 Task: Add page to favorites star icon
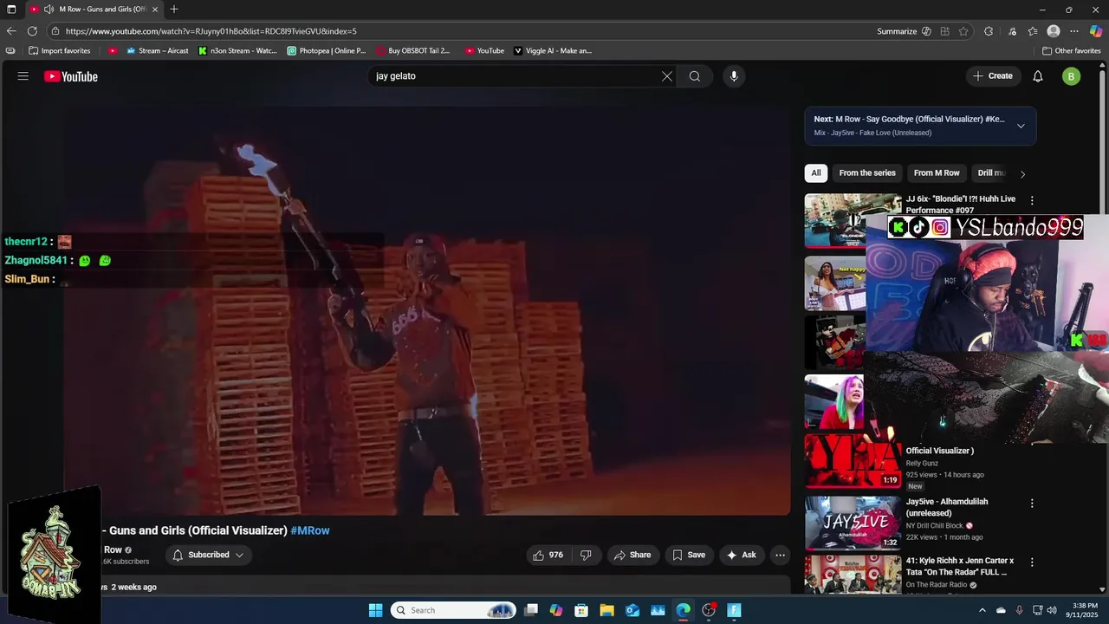963,31
